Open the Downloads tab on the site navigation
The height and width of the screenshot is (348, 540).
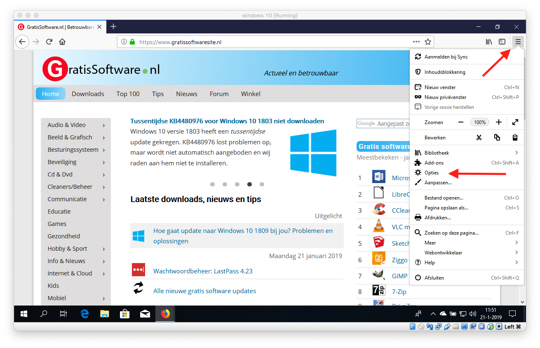click(88, 94)
